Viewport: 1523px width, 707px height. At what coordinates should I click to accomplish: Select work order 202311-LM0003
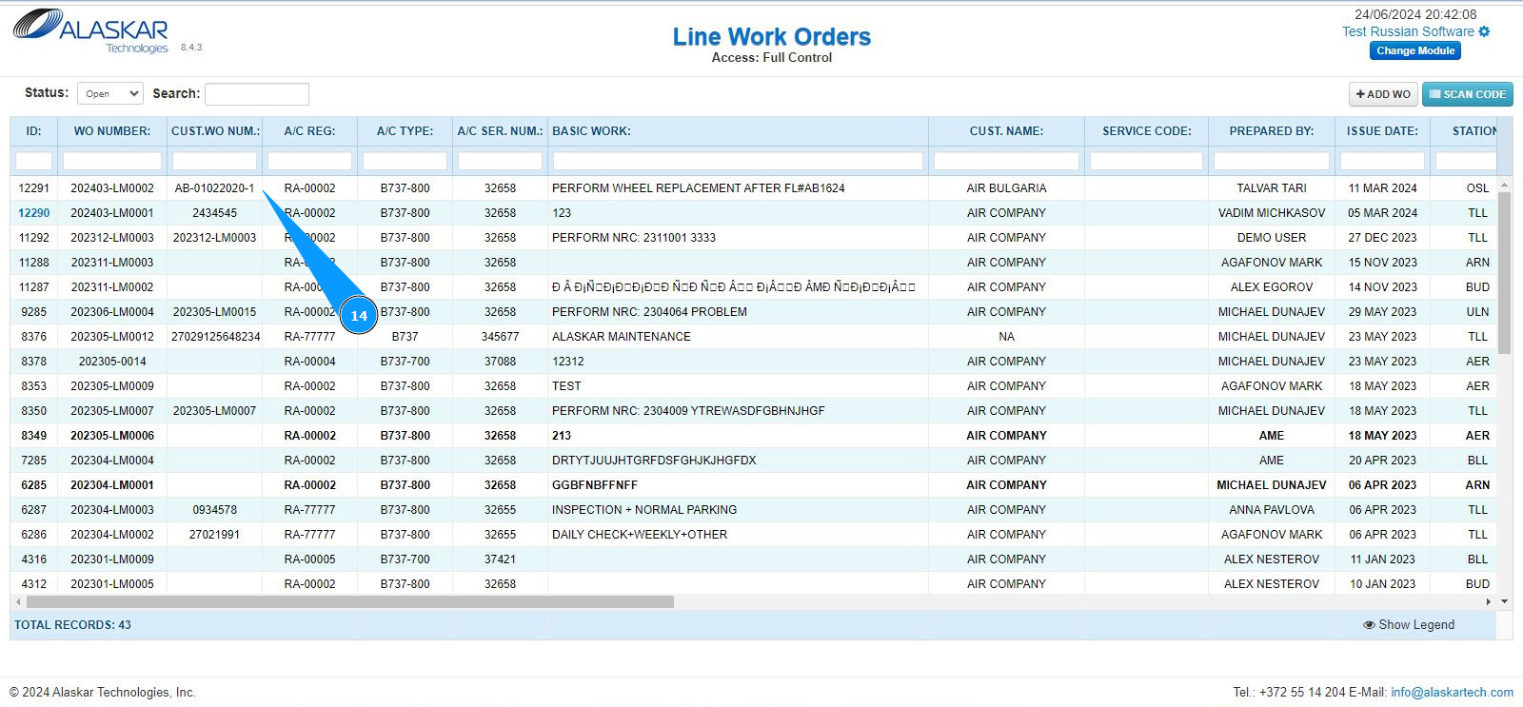pos(112,263)
